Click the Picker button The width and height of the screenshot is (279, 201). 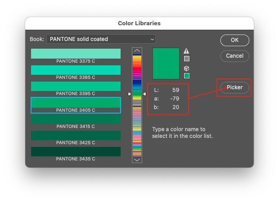(x=234, y=87)
